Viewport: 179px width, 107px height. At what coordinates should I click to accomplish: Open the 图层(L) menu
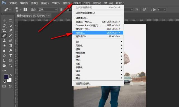coord(45,3)
